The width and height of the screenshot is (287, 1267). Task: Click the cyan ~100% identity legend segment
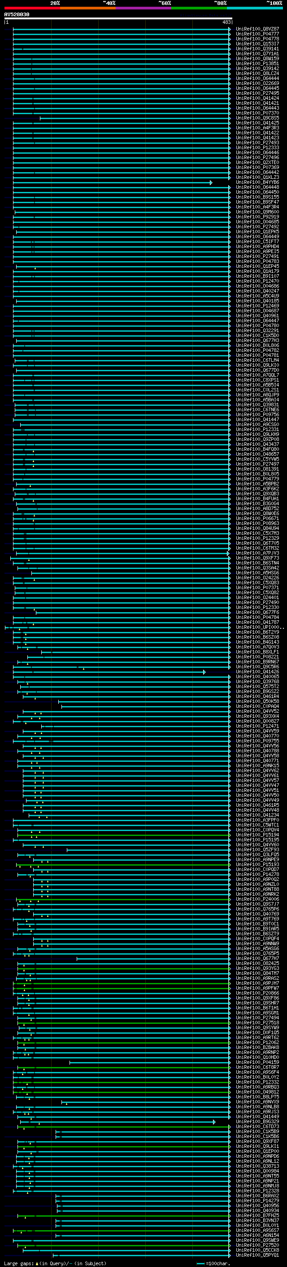(x=255, y=8)
